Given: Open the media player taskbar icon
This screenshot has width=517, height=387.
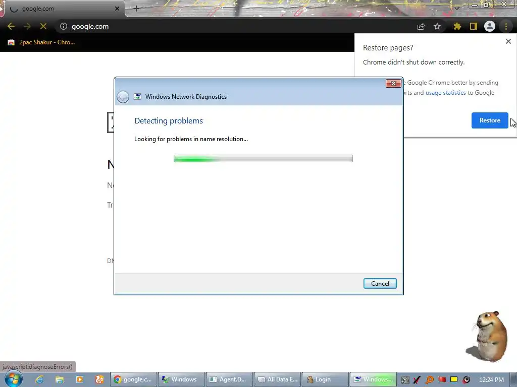Looking at the screenshot, I should (79, 379).
